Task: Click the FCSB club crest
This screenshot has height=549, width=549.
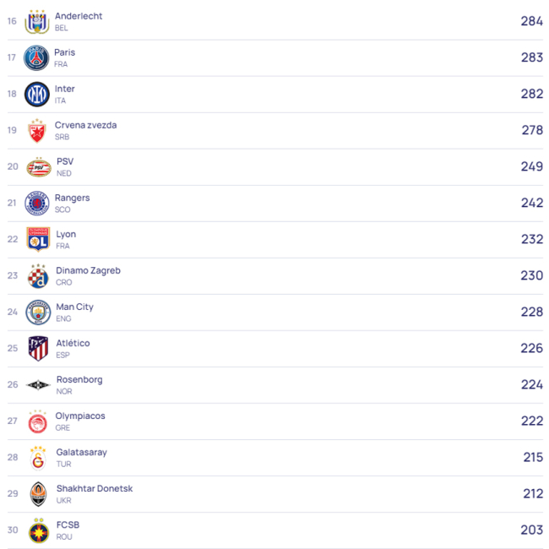Action: point(38,530)
